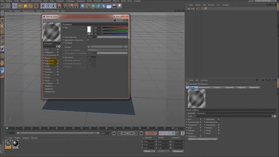Switch to Specular tab in Attribute Manager

(x=217, y=87)
